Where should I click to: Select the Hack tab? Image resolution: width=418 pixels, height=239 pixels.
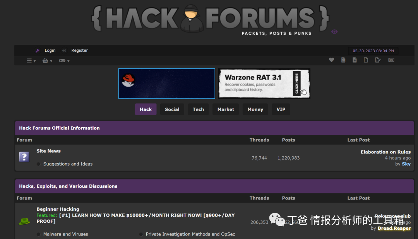coord(146,109)
